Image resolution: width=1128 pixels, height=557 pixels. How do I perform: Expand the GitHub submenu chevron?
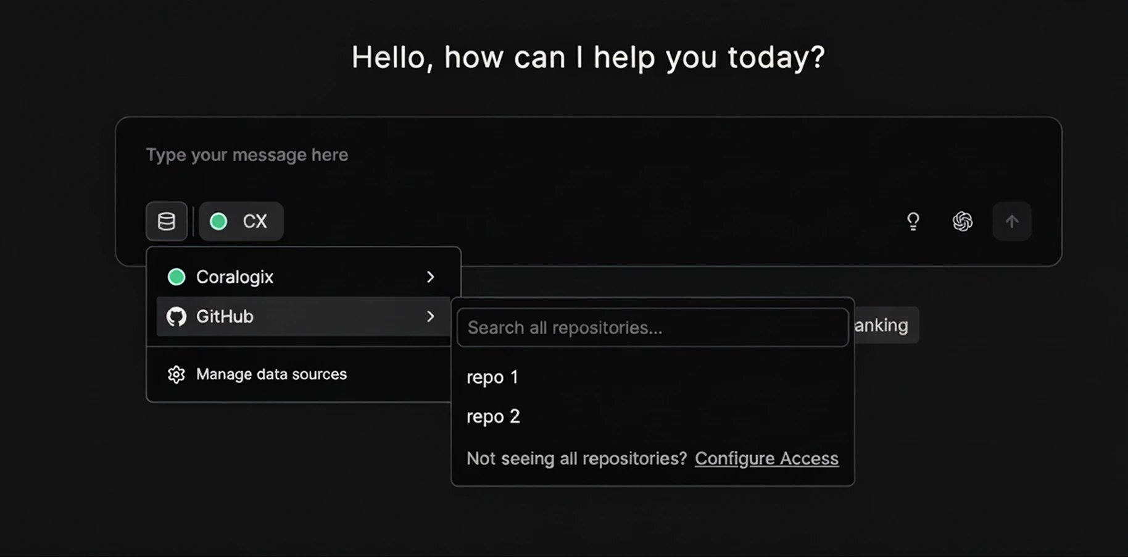430,316
